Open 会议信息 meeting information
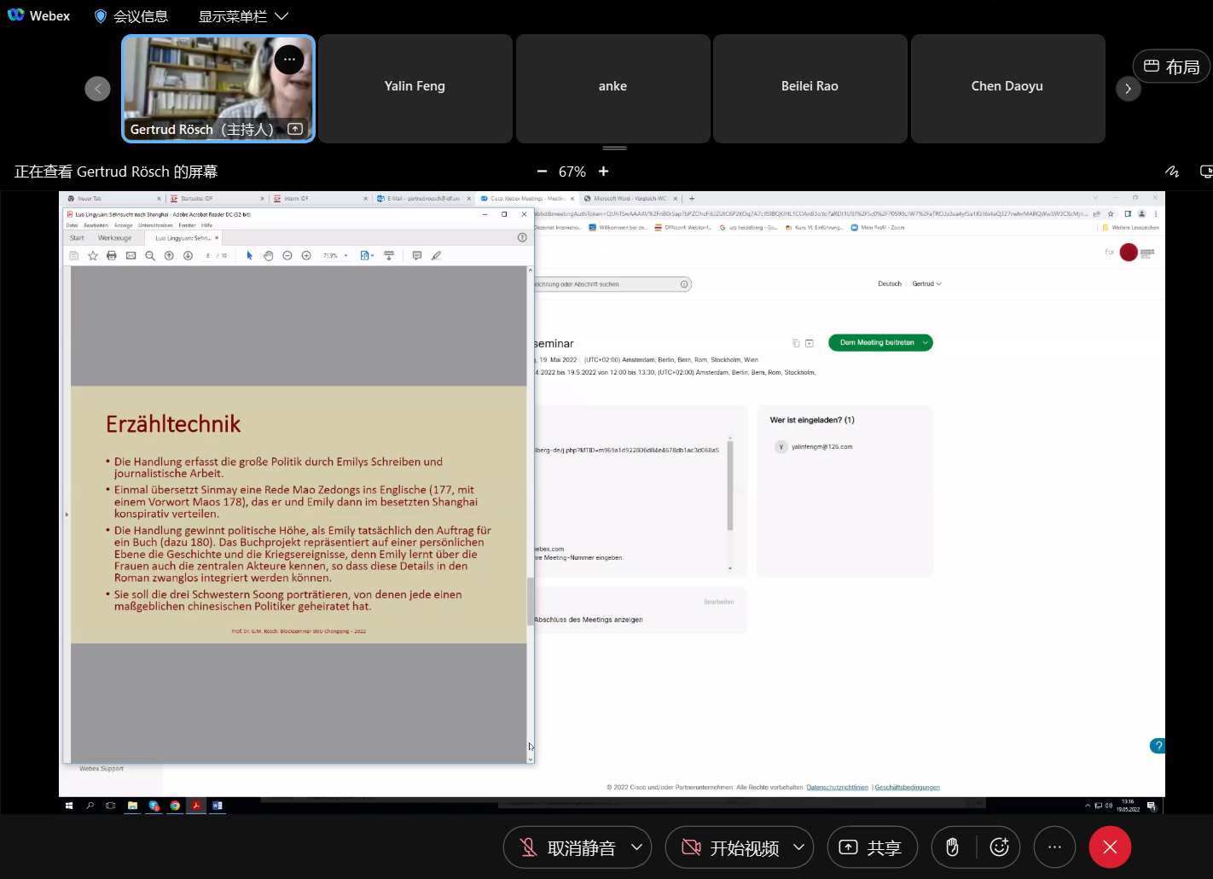 (131, 16)
